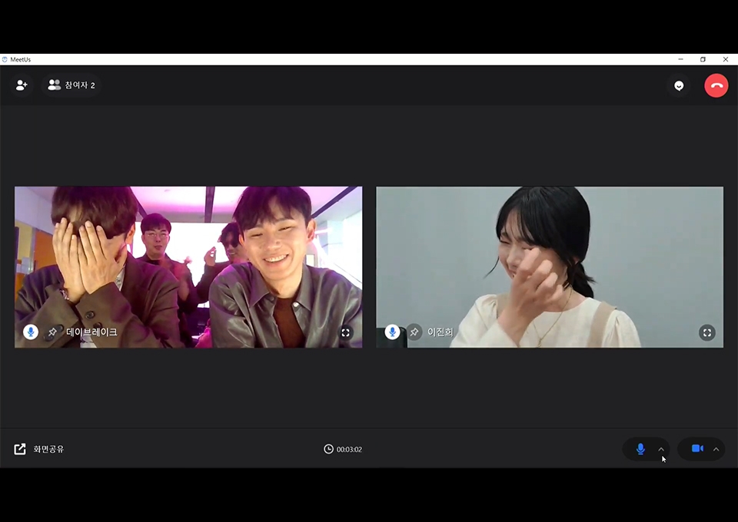Open the 참여자 2 participants list
This screenshot has width=738, height=522.
pos(71,85)
